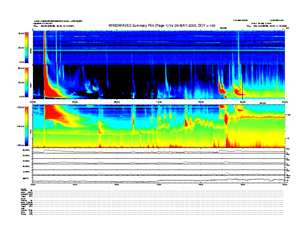Click the 16:00 tick under RAD1 spectrogram

201,102
